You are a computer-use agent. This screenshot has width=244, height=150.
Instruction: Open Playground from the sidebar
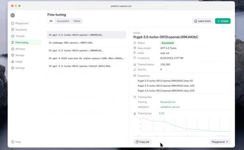[26, 23]
